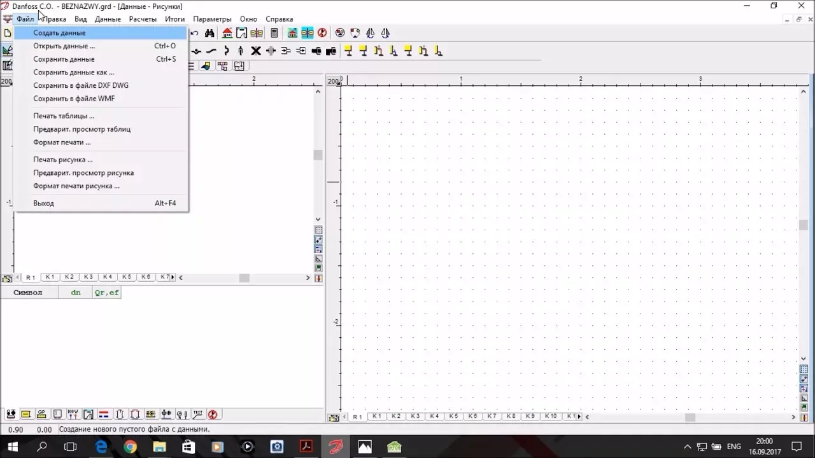This screenshot has width=815, height=458.
Task: Open the floor plan tab icon in third toolbar row
Action: pyautogui.click(x=239, y=66)
